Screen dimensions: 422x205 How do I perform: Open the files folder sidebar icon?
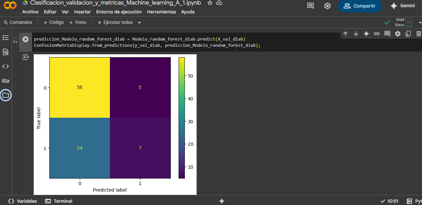click(6, 95)
